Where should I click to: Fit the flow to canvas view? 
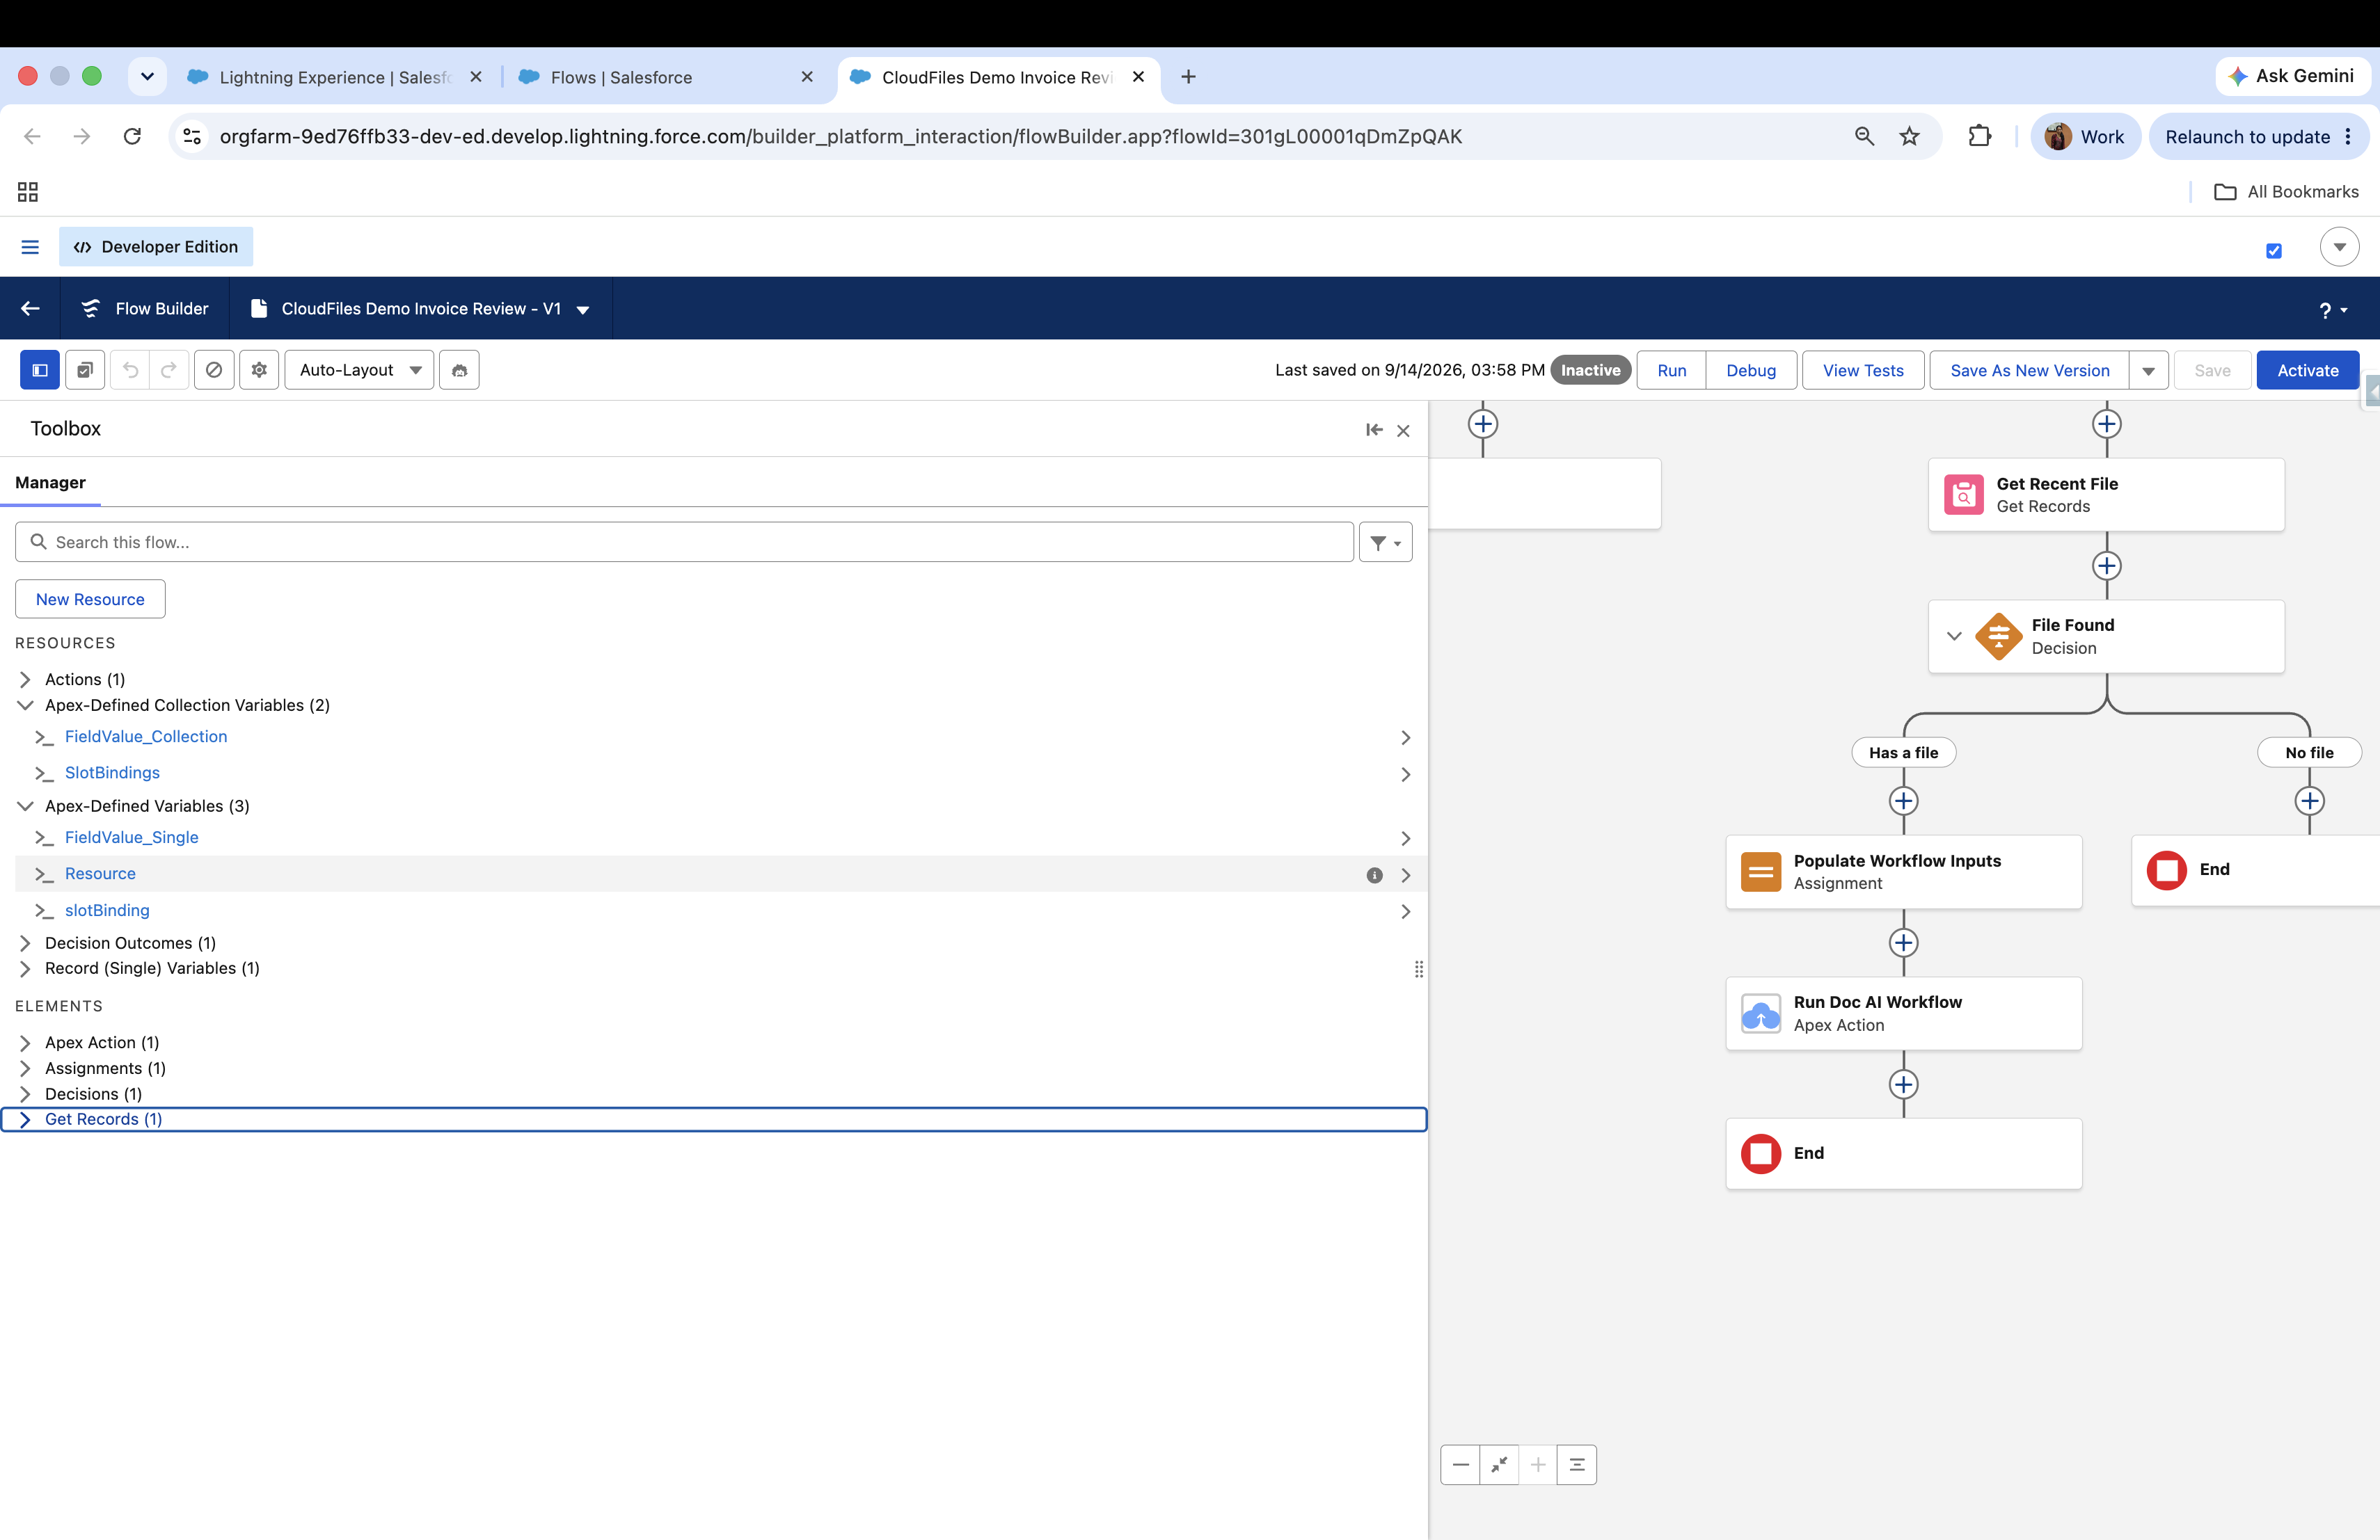[x=1499, y=1465]
